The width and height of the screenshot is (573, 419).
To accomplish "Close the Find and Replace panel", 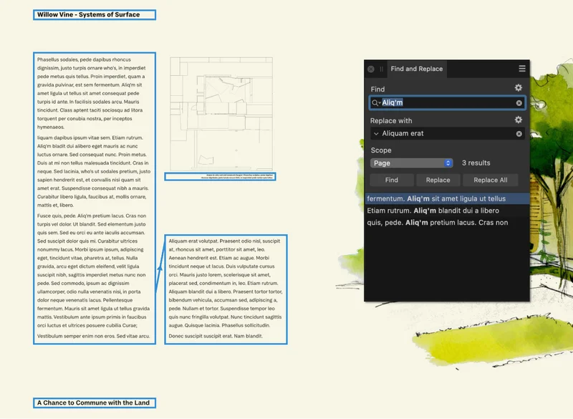I will 371,69.
